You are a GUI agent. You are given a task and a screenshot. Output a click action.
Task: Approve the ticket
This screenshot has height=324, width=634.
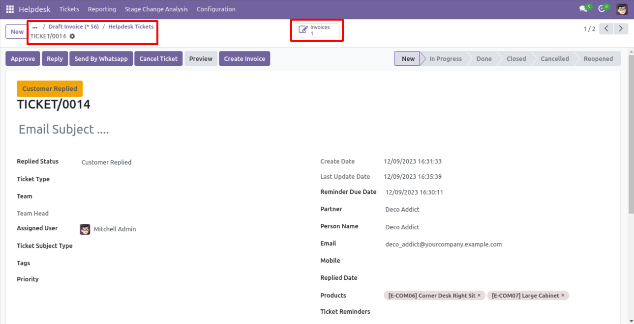[x=23, y=59]
